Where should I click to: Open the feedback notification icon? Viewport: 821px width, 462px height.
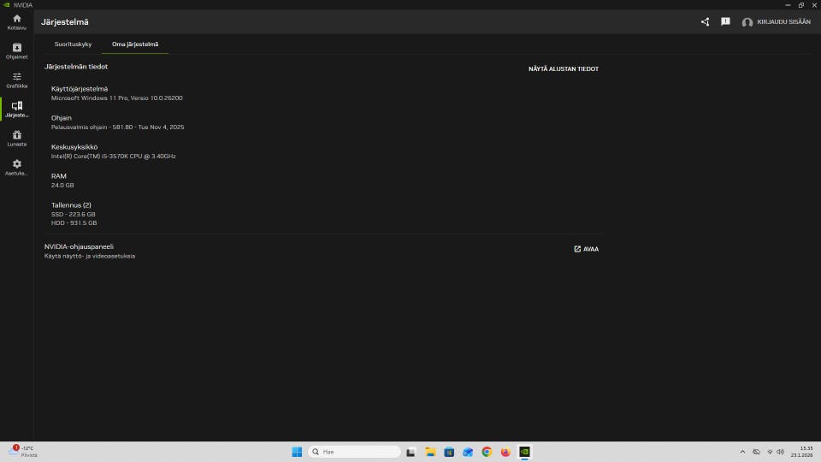(725, 22)
